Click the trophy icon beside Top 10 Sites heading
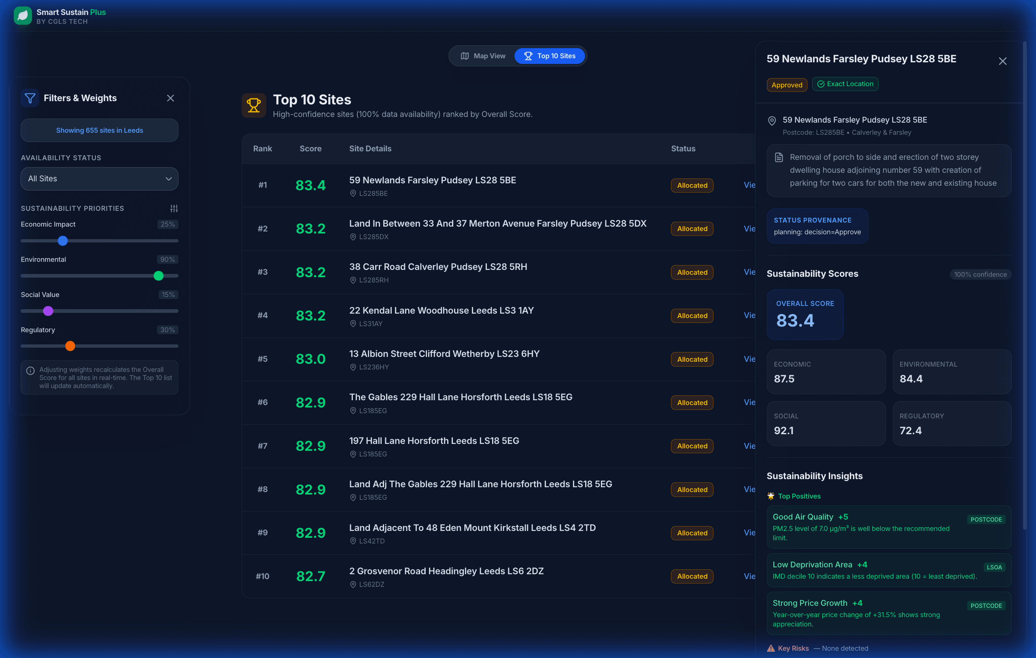 click(254, 104)
